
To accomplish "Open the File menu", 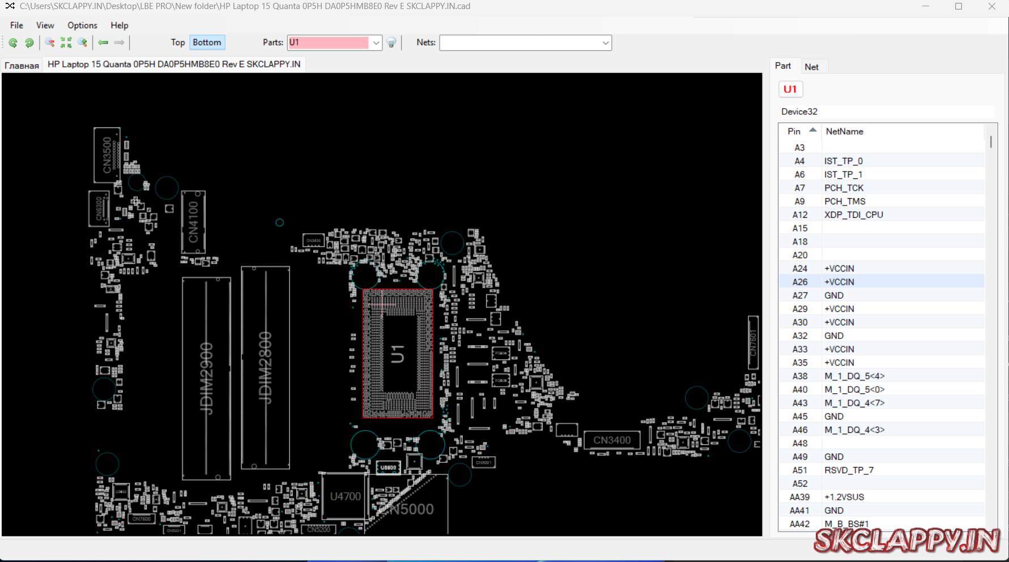I will tap(16, 25).
